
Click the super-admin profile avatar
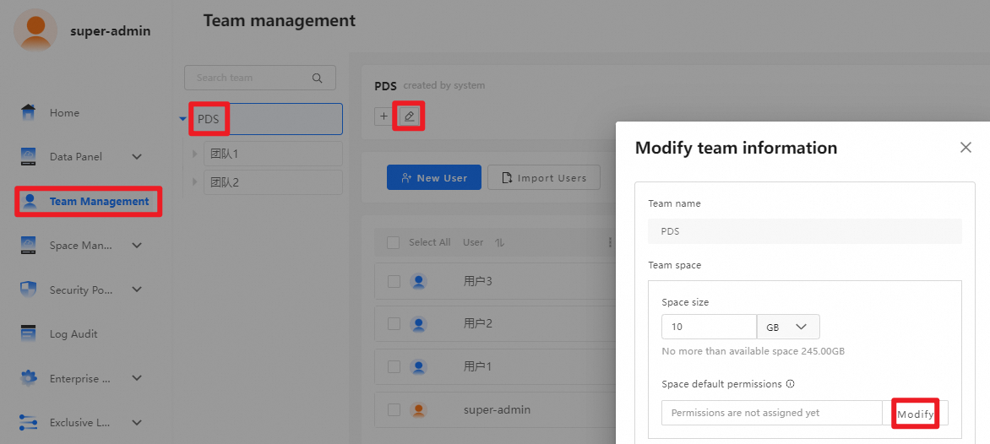[x=36, y=30]
